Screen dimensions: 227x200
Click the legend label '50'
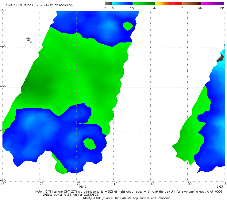click(181, 8)
